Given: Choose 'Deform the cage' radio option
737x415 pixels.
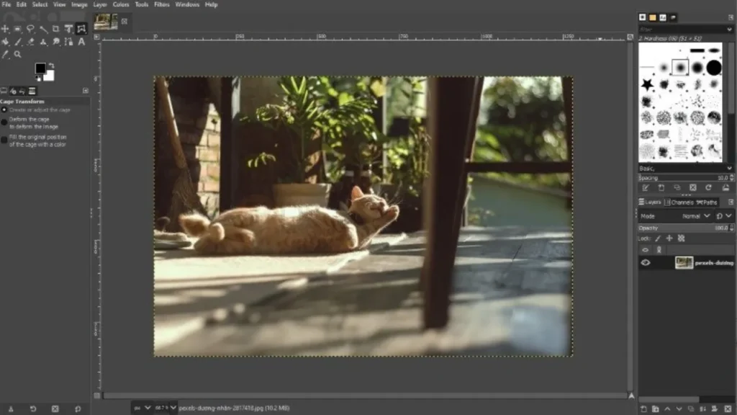Looking at the screenshot, I should (x=4, y=122).
